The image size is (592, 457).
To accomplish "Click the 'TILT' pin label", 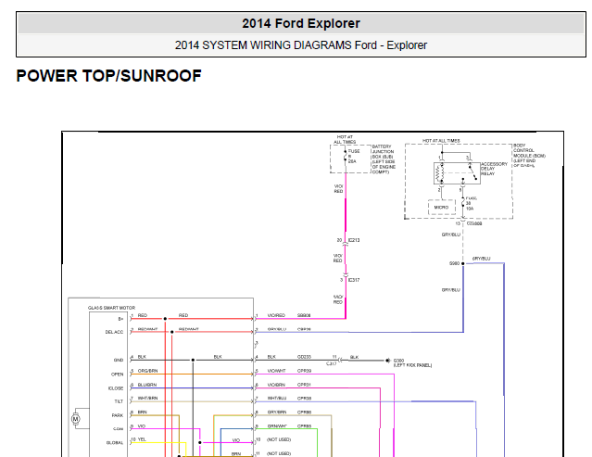I will point(119,401).
